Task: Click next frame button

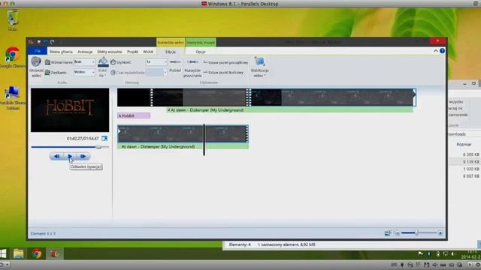Action: (83, 157)
